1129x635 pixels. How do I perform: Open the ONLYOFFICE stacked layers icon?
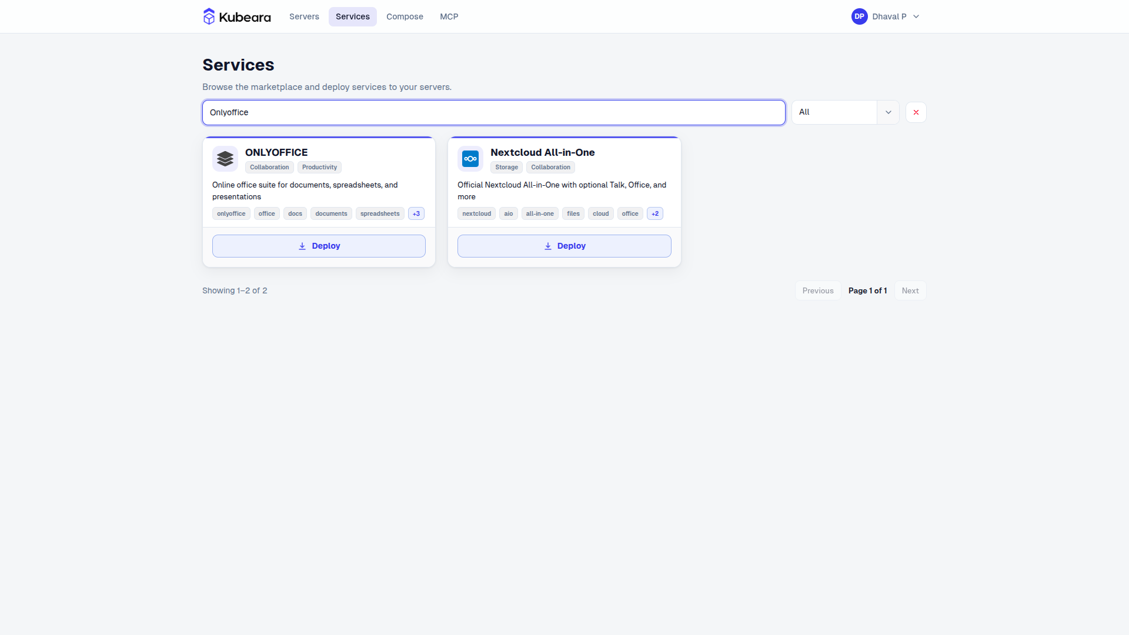click(x=225, y=159)
